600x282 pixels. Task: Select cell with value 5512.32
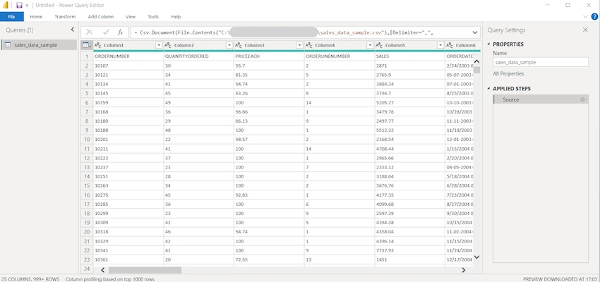pyautogui.click(x=410, y=130)
